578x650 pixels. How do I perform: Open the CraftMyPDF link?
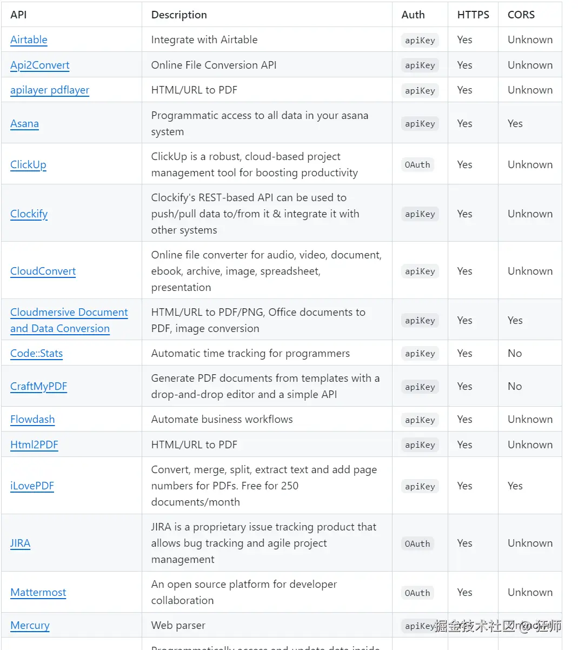38,386
